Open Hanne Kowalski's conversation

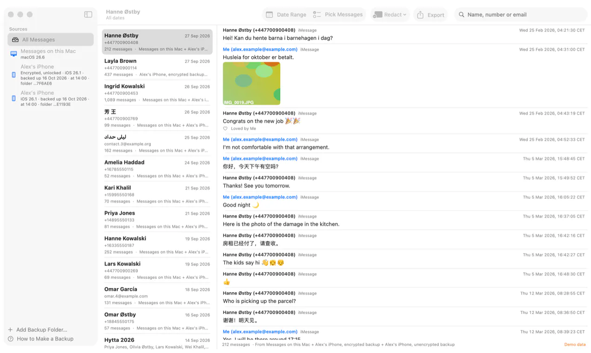[157, 245]
